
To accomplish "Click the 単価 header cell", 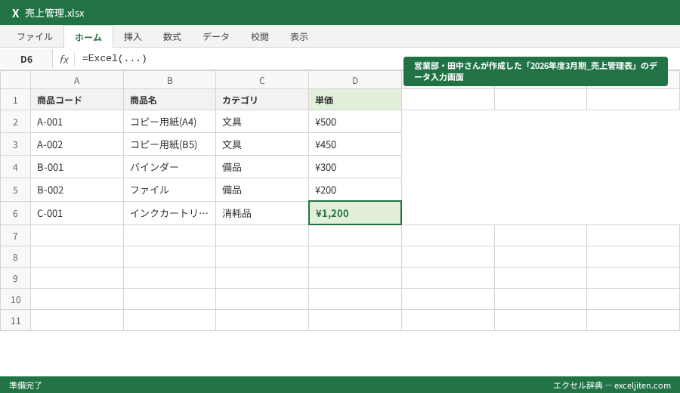I will 355,101.
